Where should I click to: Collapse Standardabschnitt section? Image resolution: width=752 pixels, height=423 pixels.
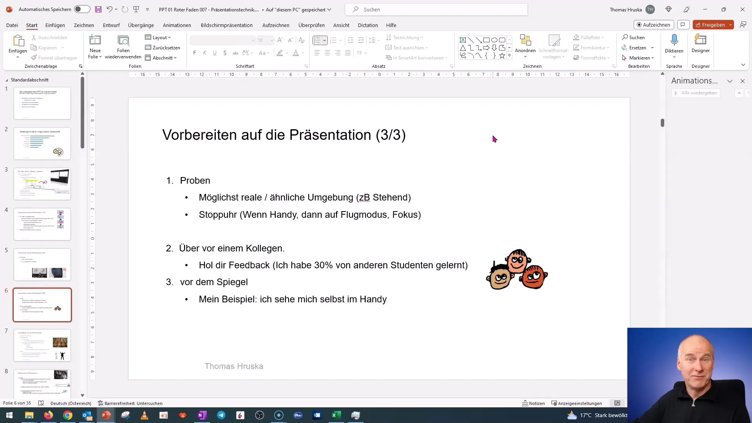[x=7, y=80]
